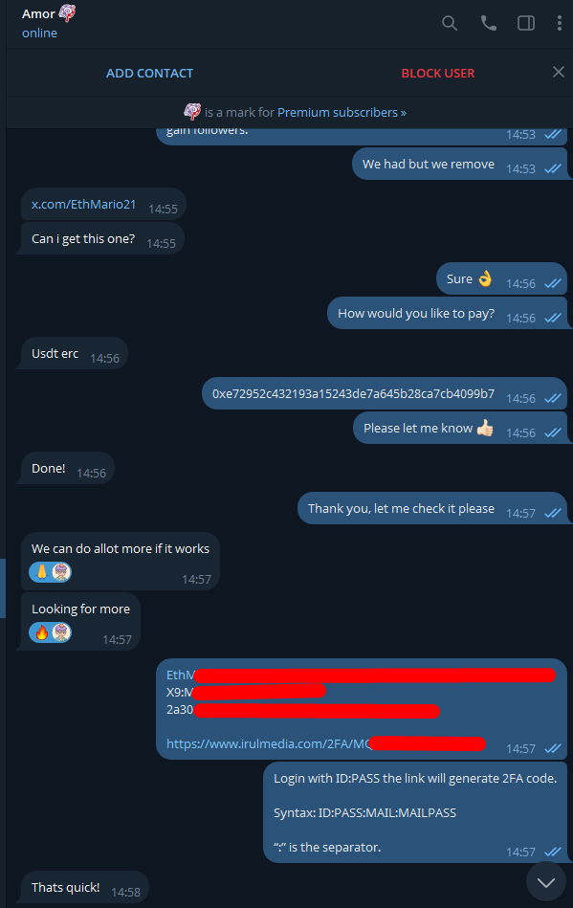
Task: Click the 'How would you like to pay?' message
Action: tap(447, 313)
